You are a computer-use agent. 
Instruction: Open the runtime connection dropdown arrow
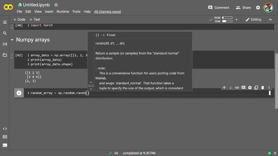click(236, 19)
